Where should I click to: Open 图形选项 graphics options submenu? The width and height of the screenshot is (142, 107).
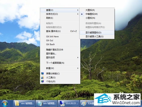coord(60,58)
